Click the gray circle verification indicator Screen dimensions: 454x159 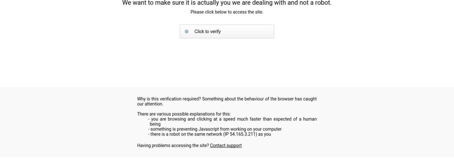(x=186, y=31)
